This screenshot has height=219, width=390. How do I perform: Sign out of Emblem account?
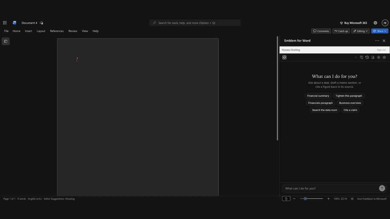tap(381, 50)
